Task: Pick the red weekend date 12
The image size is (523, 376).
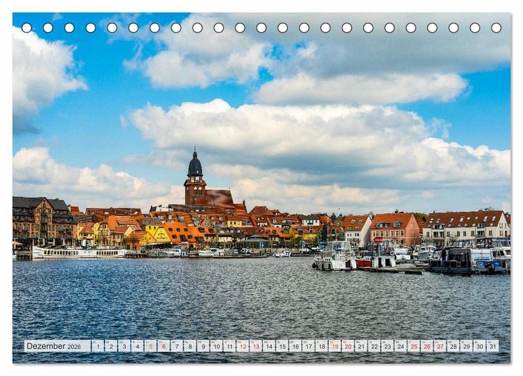Action: pos(243,346)
